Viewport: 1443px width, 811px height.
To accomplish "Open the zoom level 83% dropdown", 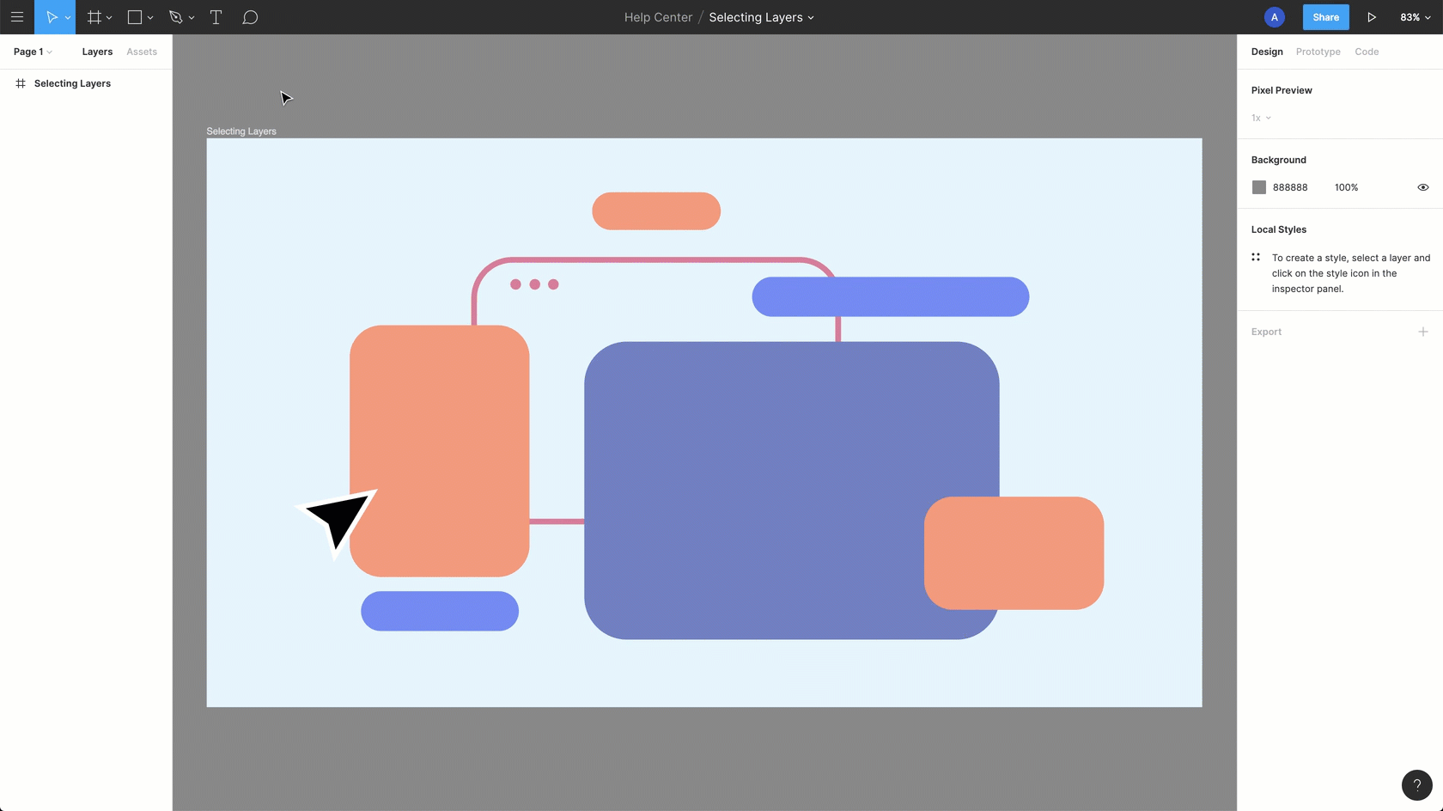I will click(1415, 17).
